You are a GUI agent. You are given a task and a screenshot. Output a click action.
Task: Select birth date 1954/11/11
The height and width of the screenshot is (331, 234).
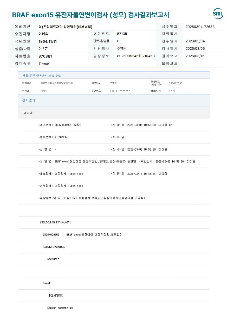(48, 41)
